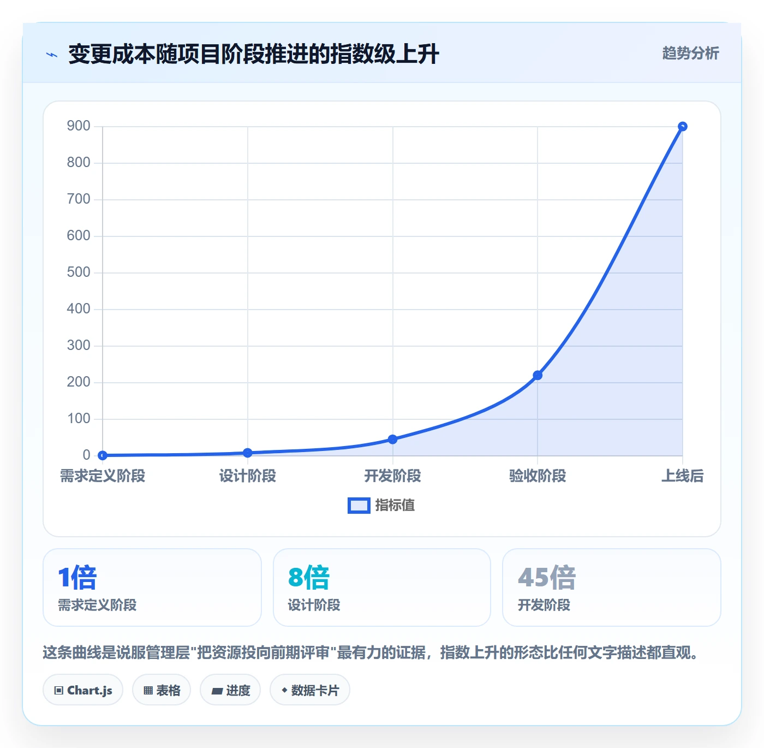Click the 需求定义阶段 x-axis label
Screen dimensions: 764x748
(x=103, y=476)
